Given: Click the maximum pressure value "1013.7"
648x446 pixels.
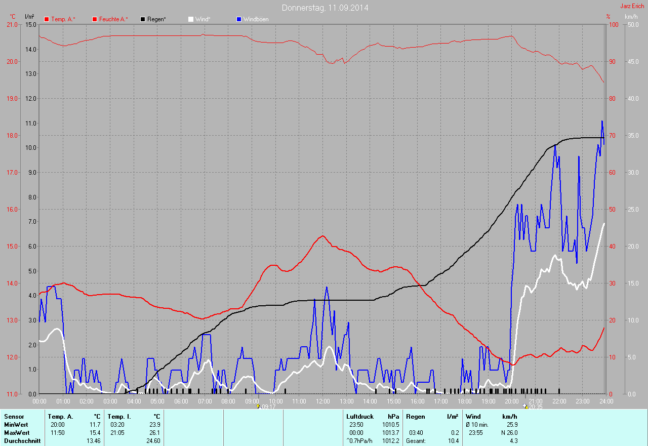Looking at the screenshot, I should (390, 432).
